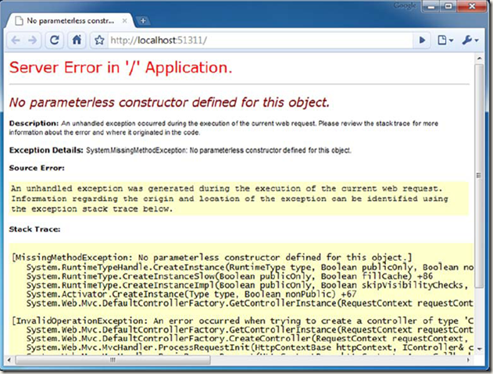Click 'System.MissingMethodException' exception text
The image size is (493, 374).
pos(137,151)
